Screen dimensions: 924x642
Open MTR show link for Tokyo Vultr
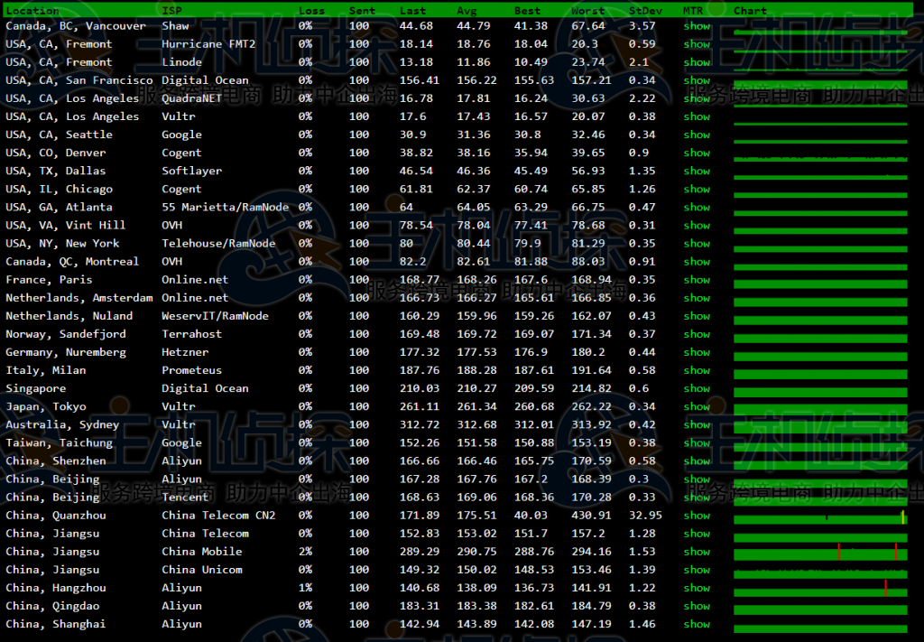click(x=697, y=406)
